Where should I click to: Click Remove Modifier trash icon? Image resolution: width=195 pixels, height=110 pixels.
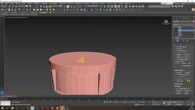[x=184, y=41]
